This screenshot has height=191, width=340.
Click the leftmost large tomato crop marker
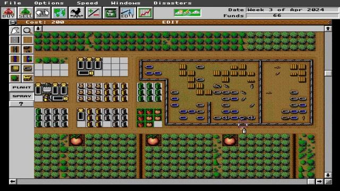(76, 140)
